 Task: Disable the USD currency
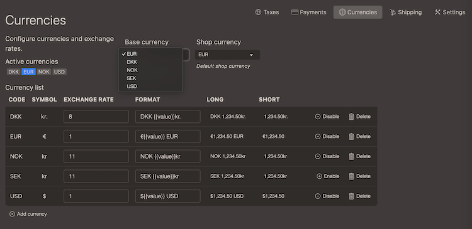click(x=327, y=196)
